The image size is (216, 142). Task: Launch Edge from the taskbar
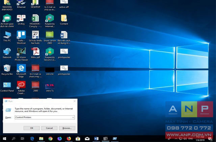click(x=32, y=139)
